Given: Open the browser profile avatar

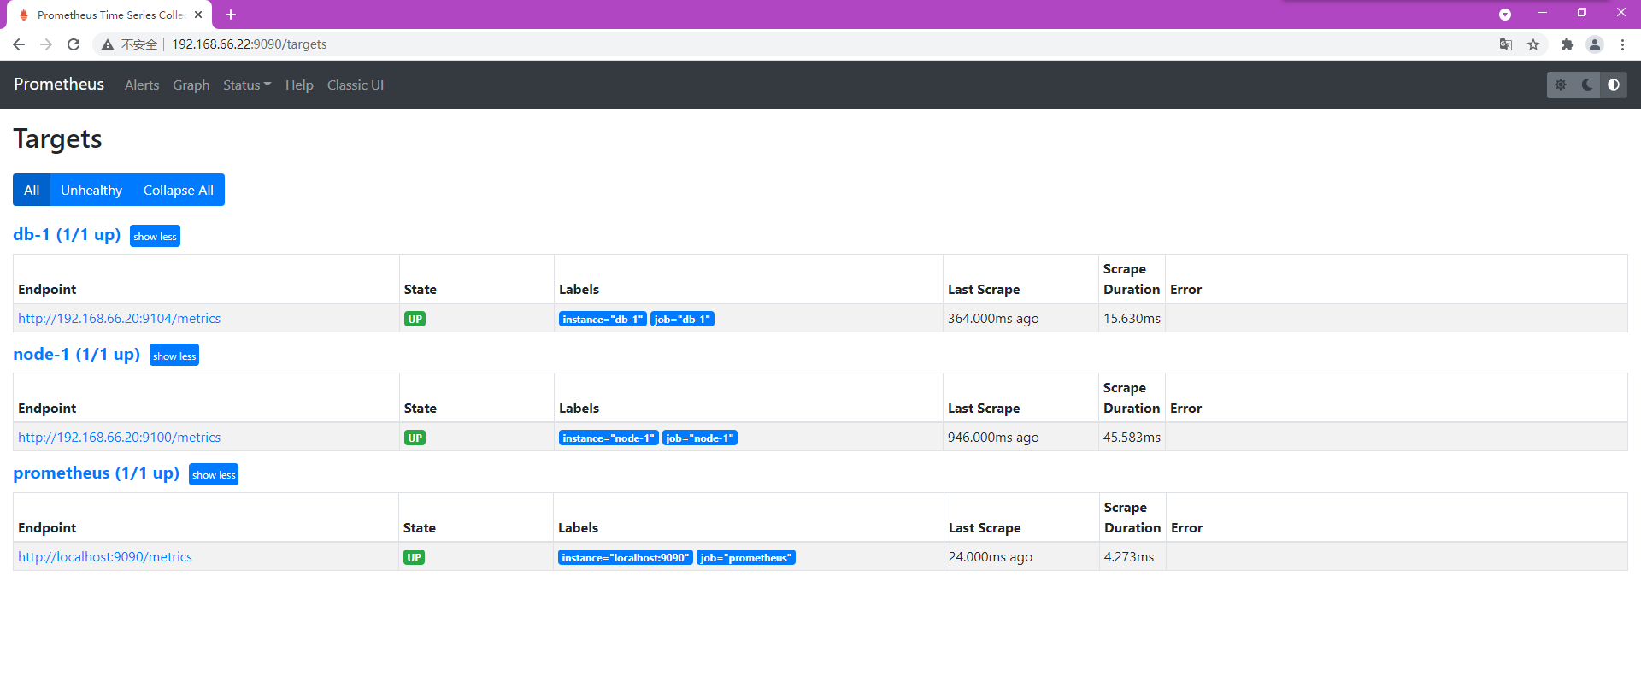Looking at the screenshot, I should click(x=1595, y=44).
